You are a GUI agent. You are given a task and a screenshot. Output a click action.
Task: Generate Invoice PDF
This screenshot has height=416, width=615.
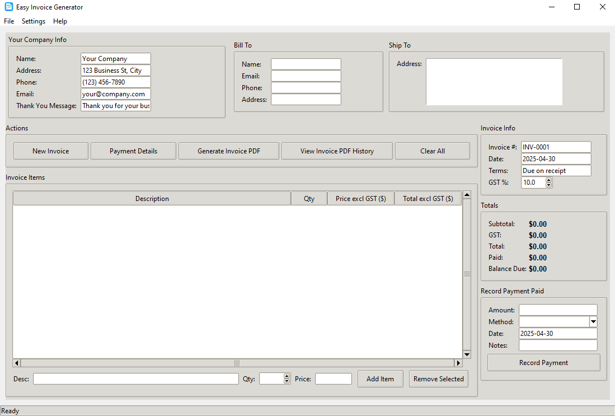(228, 151)
